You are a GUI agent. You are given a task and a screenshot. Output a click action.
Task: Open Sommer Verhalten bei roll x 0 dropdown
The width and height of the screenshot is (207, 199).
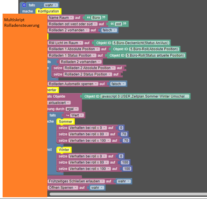click(x=87, y=128)
